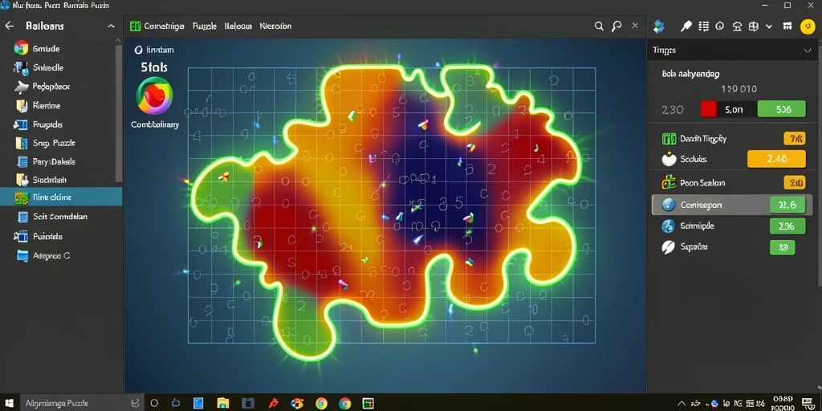Open the dropdown chevron in top-right toolbar
Image resolution: width=822 pixels, height=411 pixels.
pos(769,26)
